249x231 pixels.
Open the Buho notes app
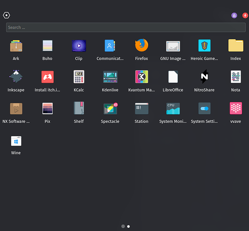[x=47, y=46]
